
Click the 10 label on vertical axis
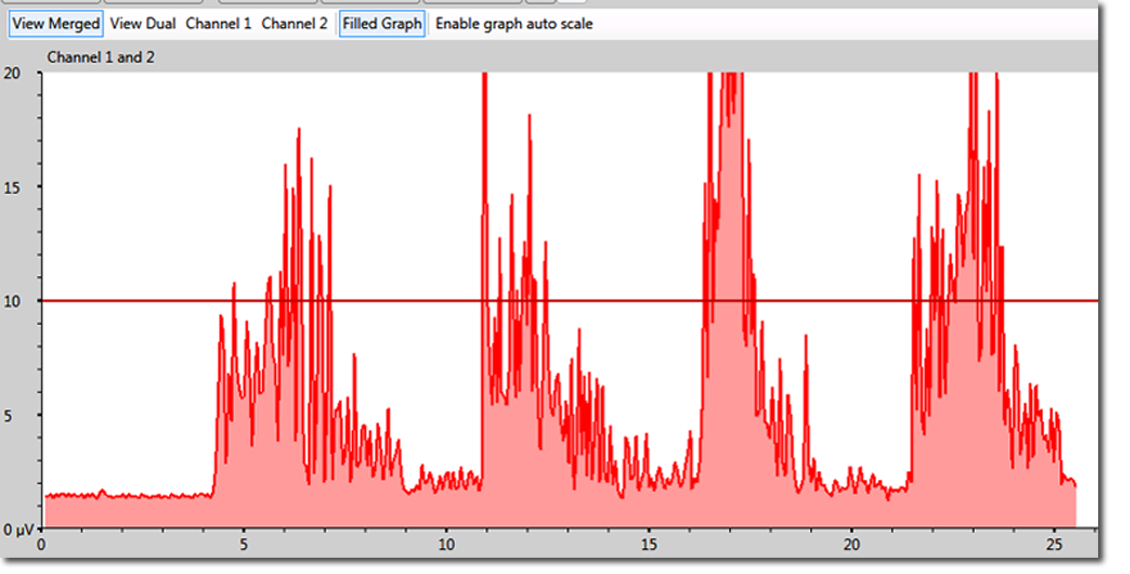(12, 302)
